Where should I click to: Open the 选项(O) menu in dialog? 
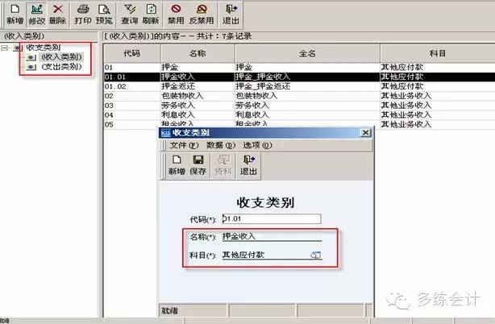click(257, 145)
